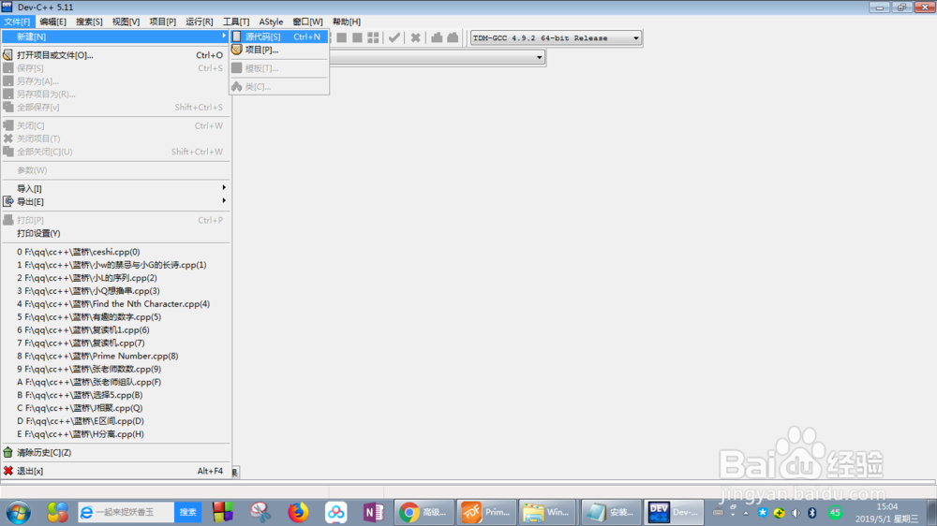
Task: Click the delete profiling info toolbar icon
Action: [x=453, y=37]
